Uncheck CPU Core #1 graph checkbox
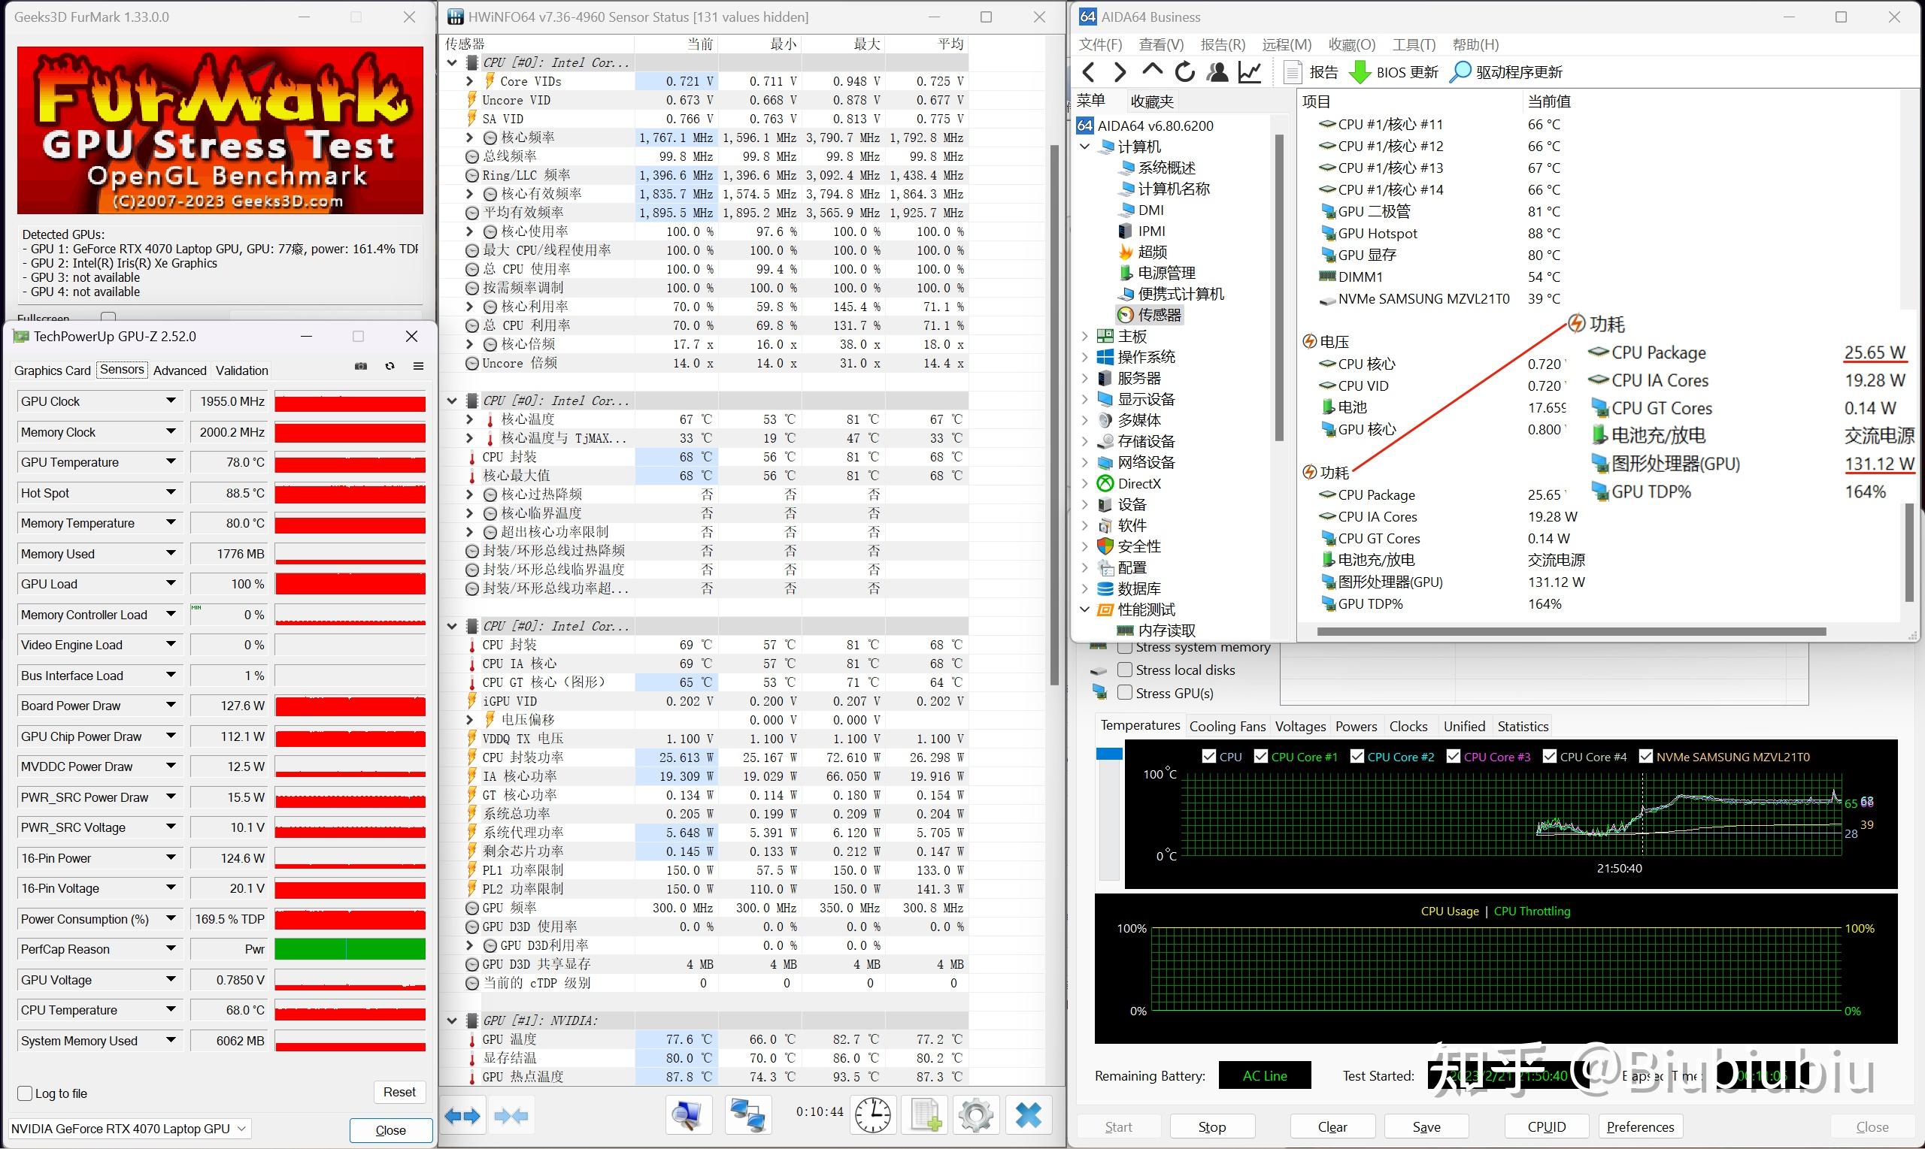 pyautogui.click(x=1261, y=757)
